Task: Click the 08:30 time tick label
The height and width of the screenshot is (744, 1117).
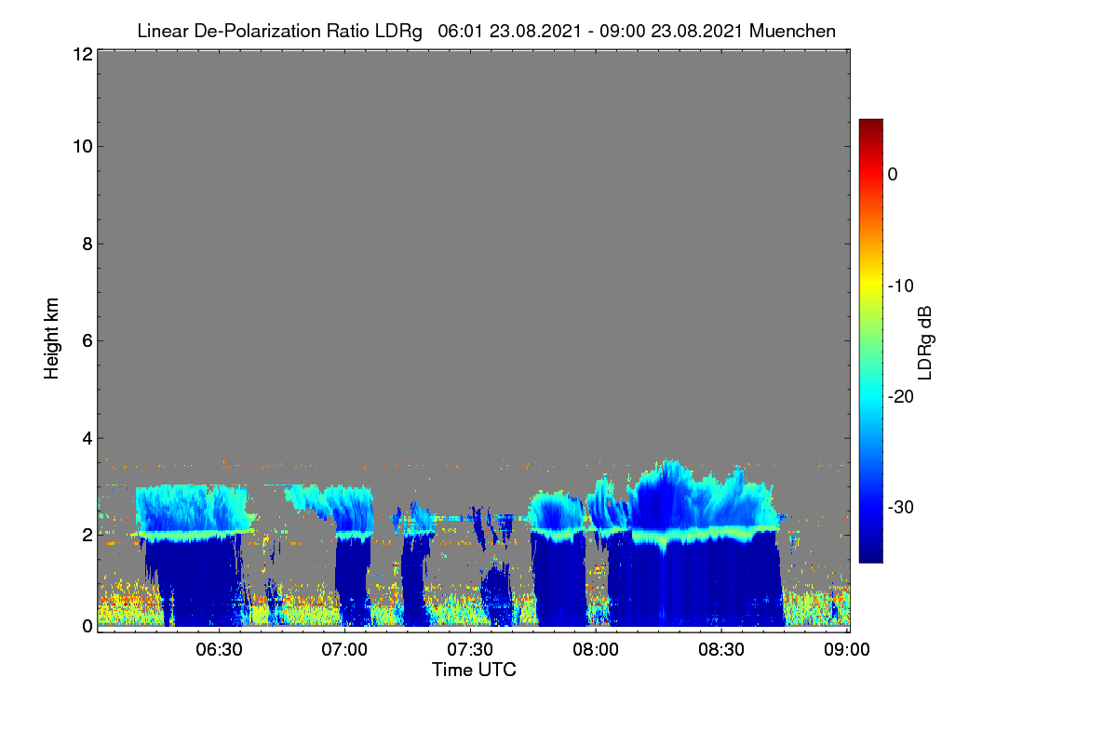Action: coord(721,649)
